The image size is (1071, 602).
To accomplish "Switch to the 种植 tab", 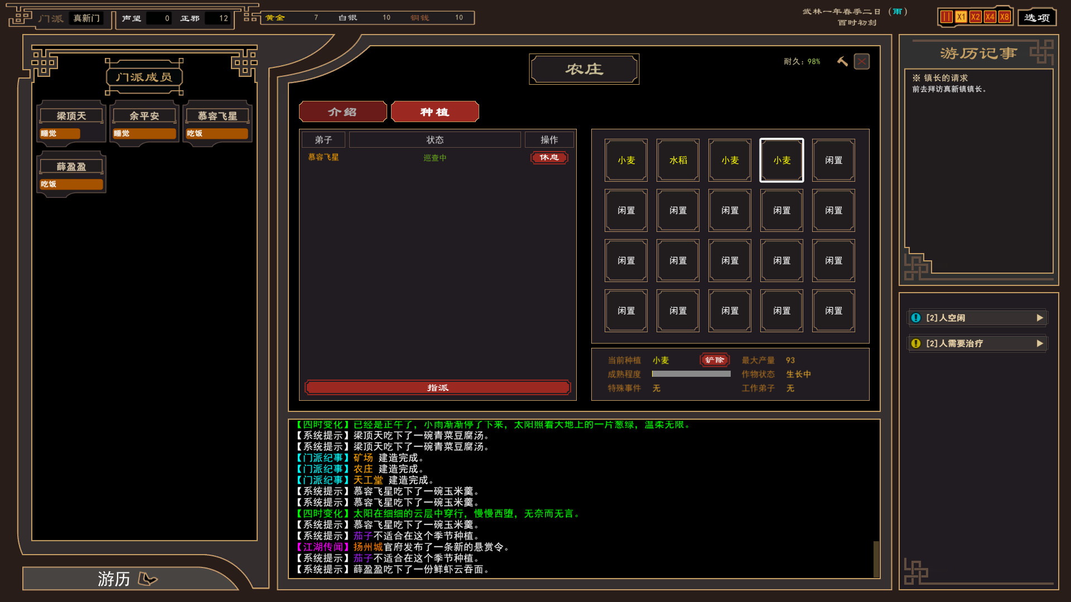I will (435, 112).
